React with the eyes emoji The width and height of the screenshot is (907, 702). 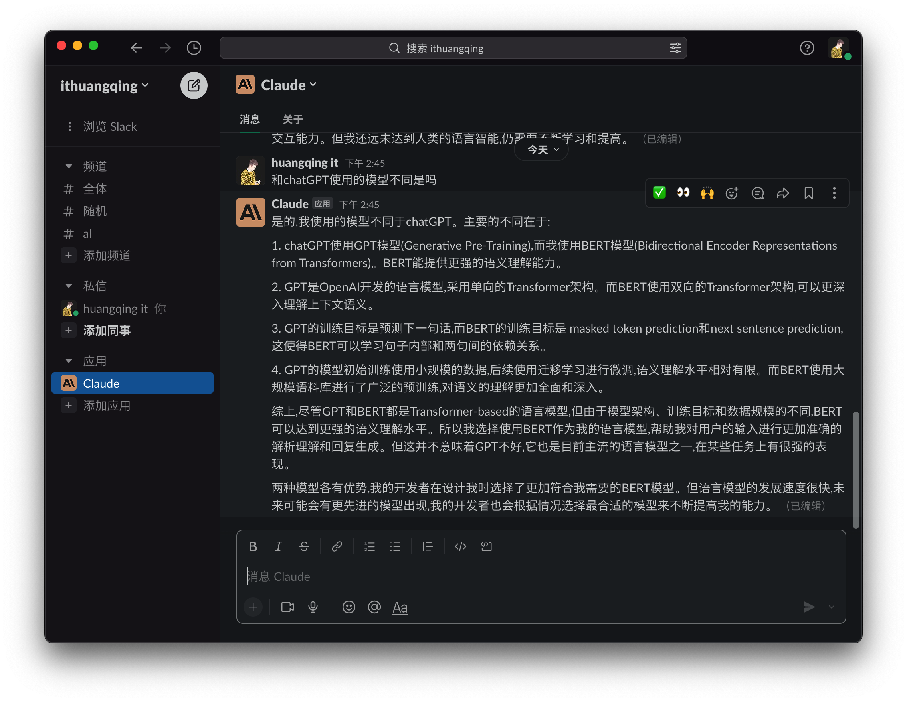[x=683, y=193]
